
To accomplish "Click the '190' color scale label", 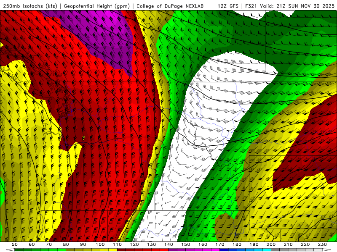I will click(x=254, y=244).
